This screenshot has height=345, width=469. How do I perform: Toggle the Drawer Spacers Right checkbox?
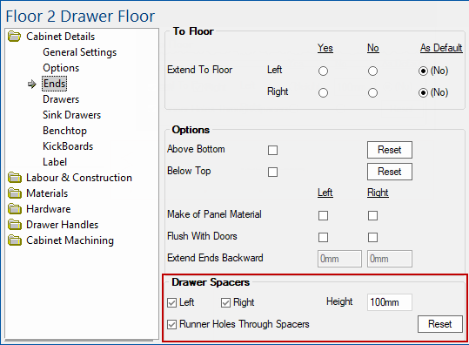(x=225, y=303)
